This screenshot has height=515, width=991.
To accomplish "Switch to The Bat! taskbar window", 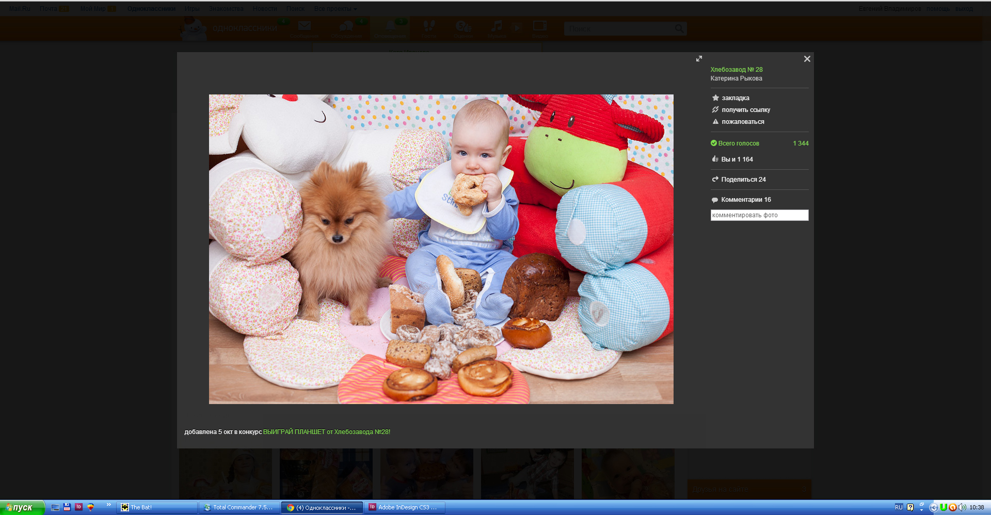I will [157, 507].
